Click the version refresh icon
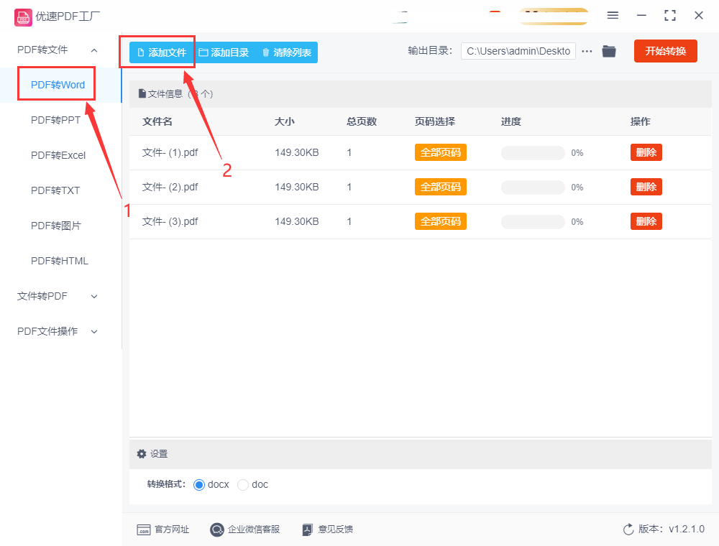 pyautogui.click(x=628, y=529)
